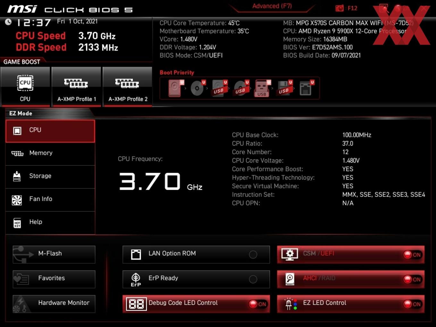Click Instruction Set MMX, SSE list
The image size is (436, 327).
pyautogui.click(x=384, y=195)
